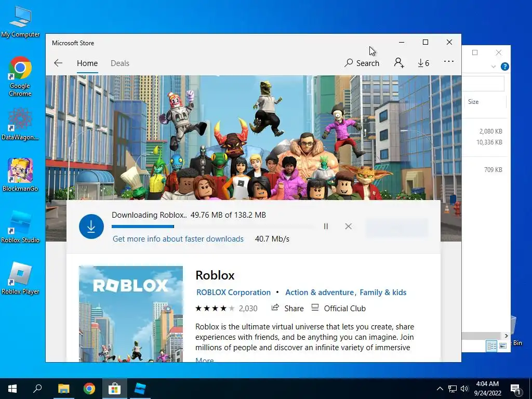Click the blue download arrow circle icon
This screenshot has height=399, width=532.
tap(91, 227)
